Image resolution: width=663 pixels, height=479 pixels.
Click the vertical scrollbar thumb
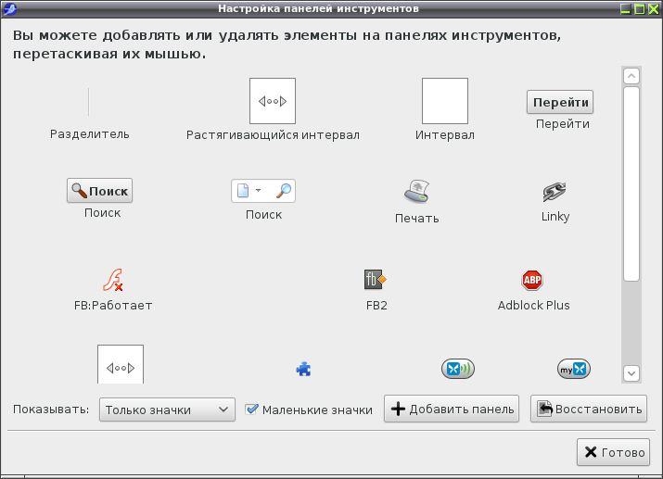coord(631,183)
